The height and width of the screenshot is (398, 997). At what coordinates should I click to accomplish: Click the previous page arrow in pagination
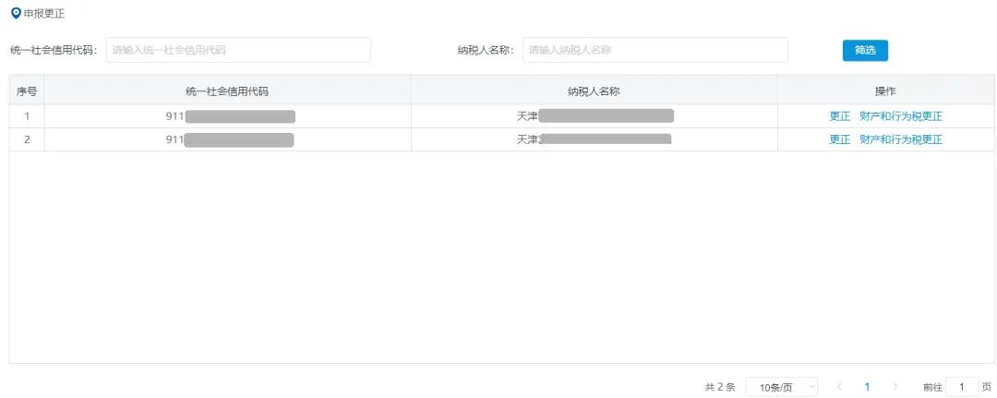click(x=839, y=387)
